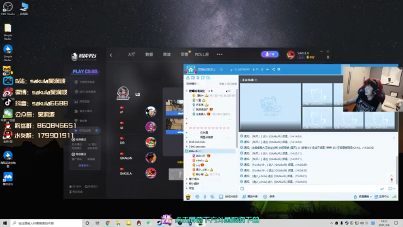The height and width of the screenshot is (227, 403).
Task: Click the 查看更多 link in sidebar
Action: 84,165
